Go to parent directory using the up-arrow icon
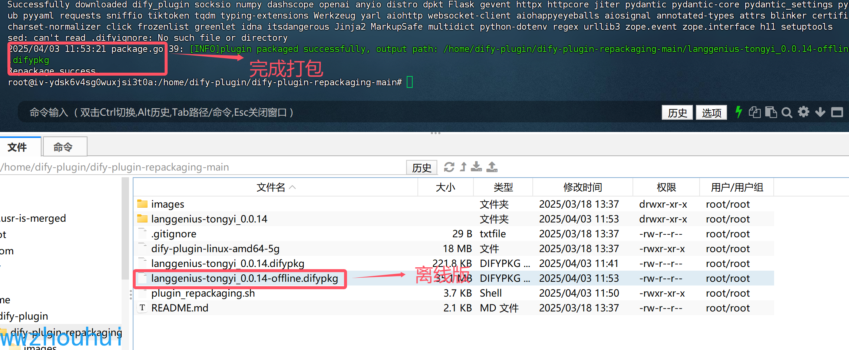 click(x=463, y=167)
